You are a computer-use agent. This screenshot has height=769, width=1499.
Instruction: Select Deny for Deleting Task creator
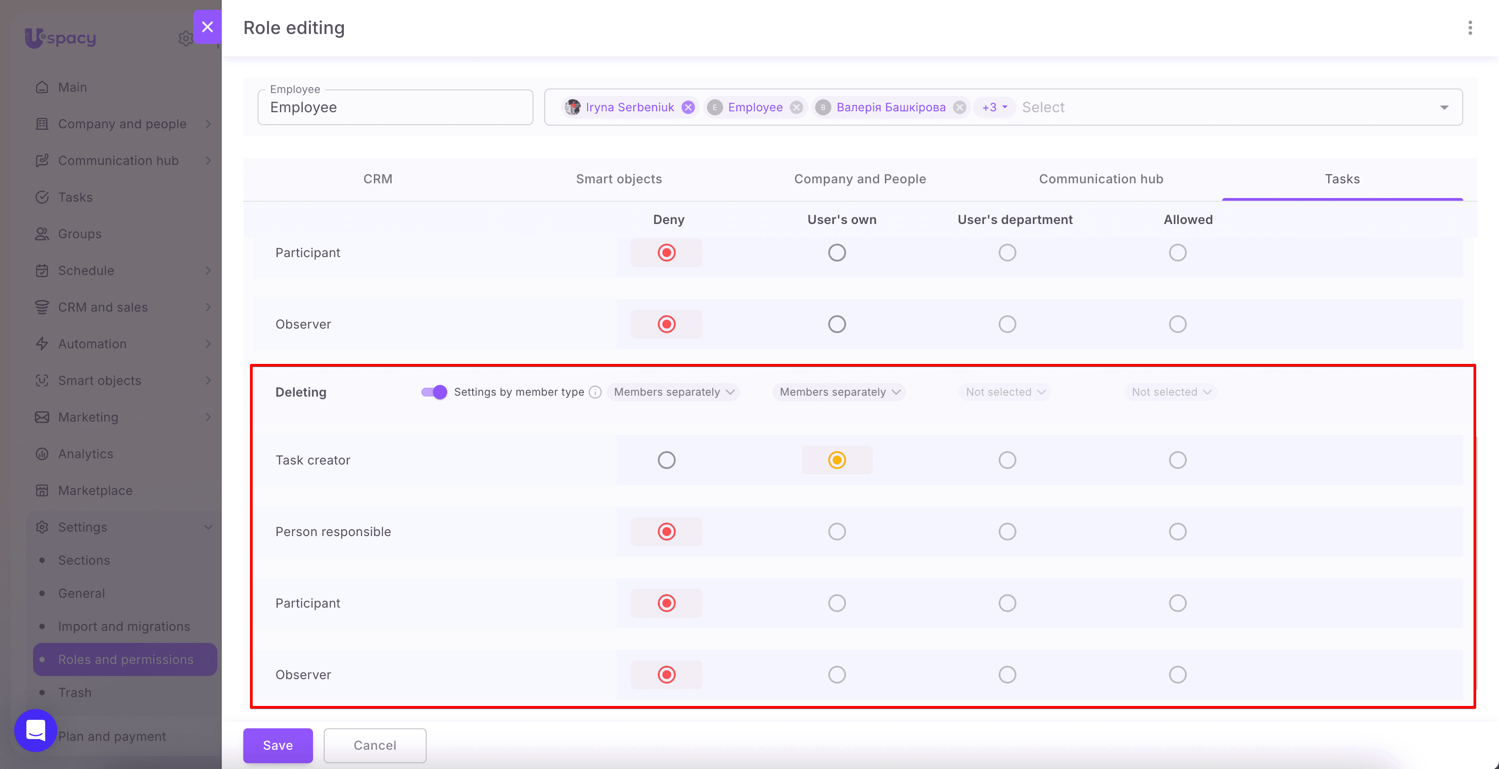pos(666,460)
